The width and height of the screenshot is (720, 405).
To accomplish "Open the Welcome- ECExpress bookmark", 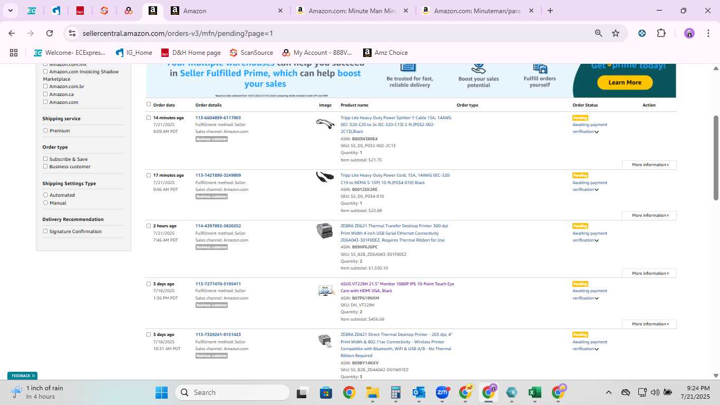I will coord(70,53).
